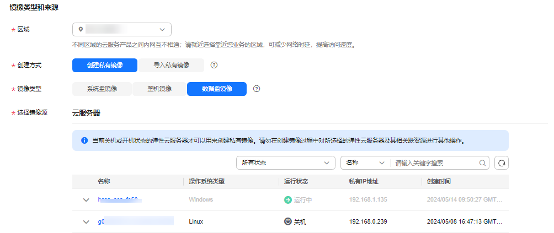Screen dimensions: 554x233
Task: Click the 创建时间 column header
Action: point(439,182)
